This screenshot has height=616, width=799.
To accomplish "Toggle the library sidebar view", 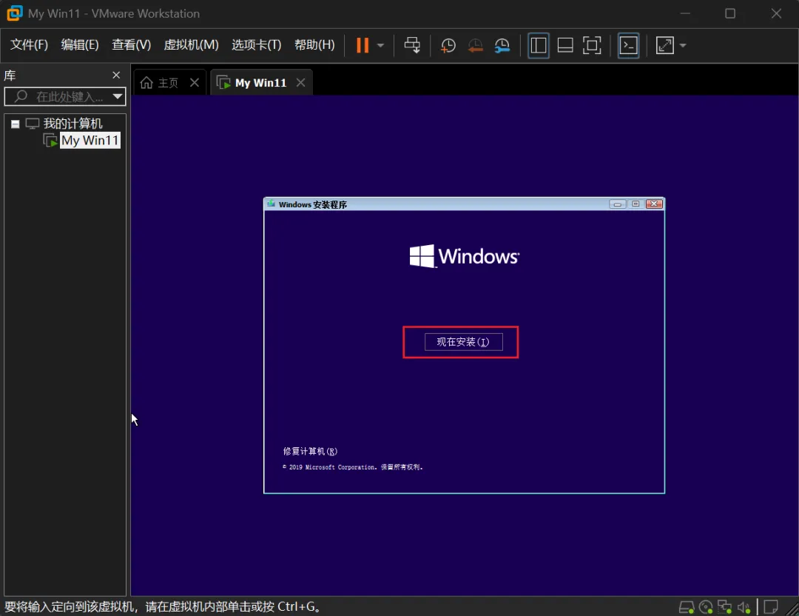I will [538, 45].
